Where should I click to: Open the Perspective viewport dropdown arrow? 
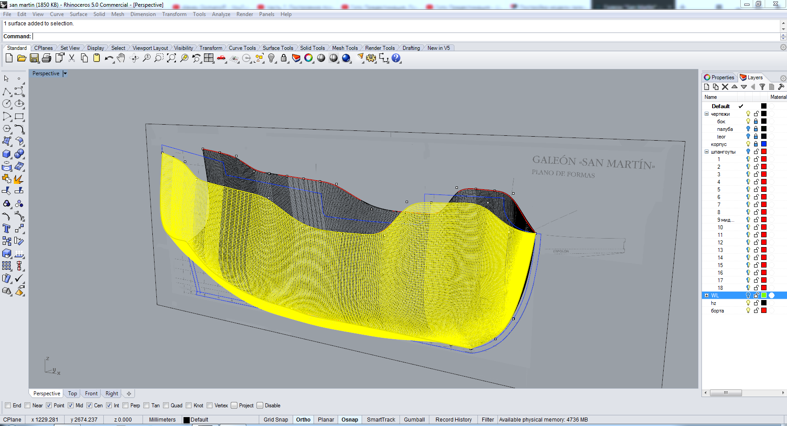[x=65, y=74]
